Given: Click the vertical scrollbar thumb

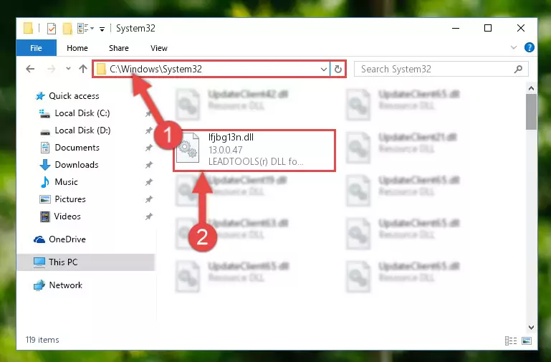Looking at the screenshot, I should 532,112.
